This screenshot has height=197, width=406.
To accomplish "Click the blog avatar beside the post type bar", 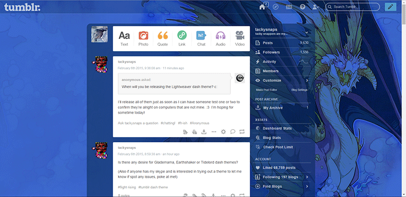I will pos(99,34).
